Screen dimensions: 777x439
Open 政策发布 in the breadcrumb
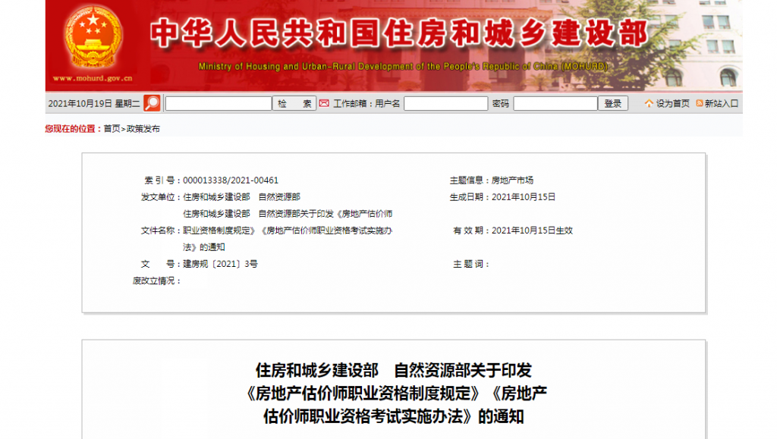(x=143, y=129)
